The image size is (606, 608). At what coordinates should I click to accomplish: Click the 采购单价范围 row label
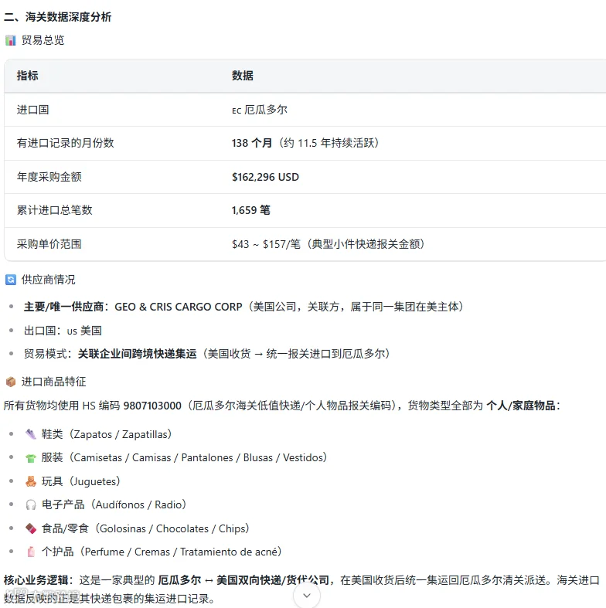49,244
